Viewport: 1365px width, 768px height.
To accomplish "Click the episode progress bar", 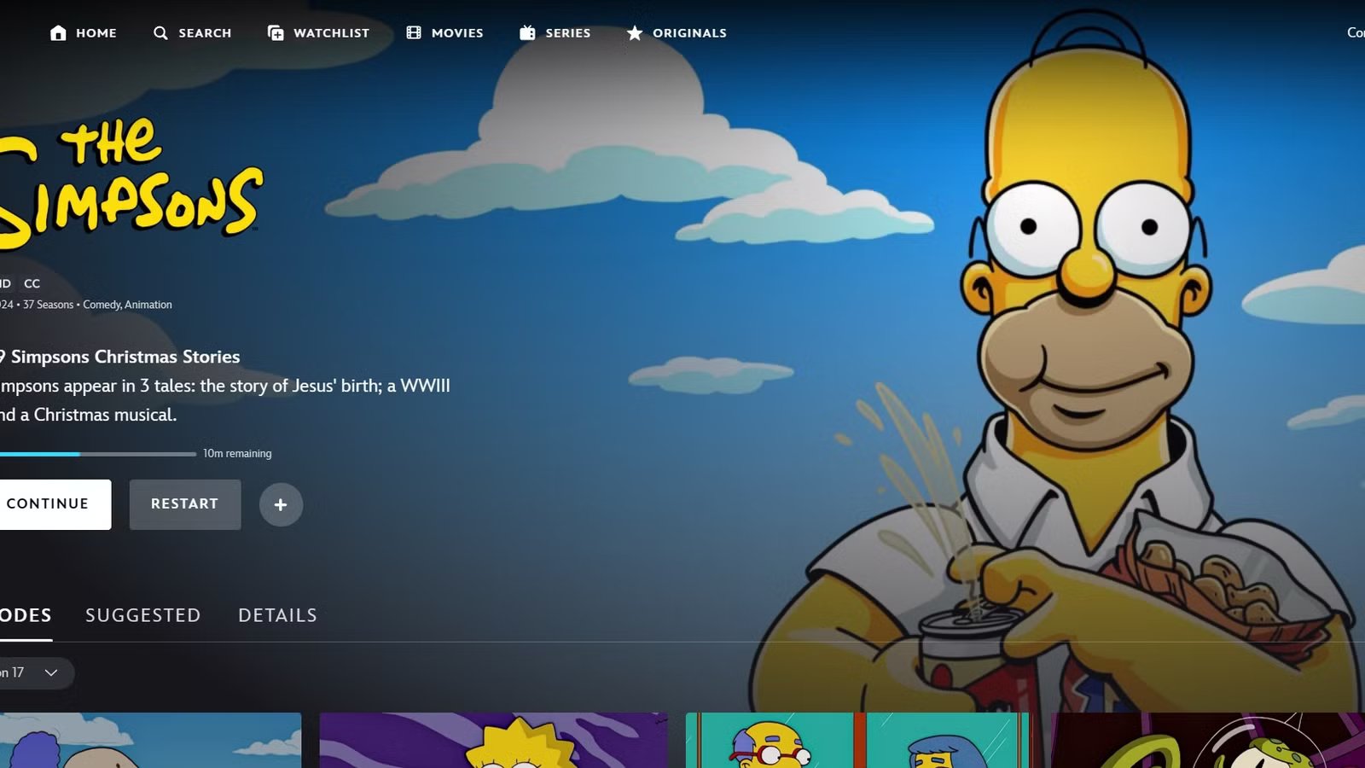I will 98,454.
